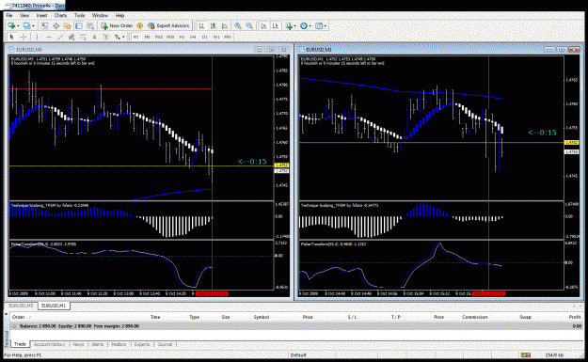Close the Terminal panel with its x
The image size is (588, 362).
click(x=6, y=314)
